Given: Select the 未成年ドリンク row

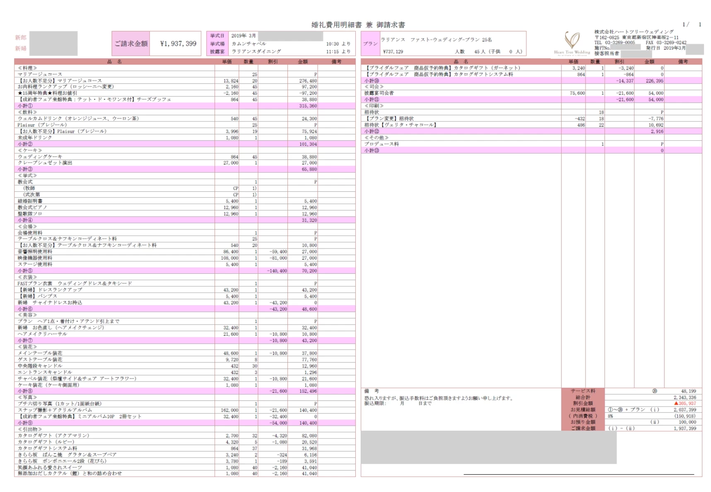Looking at the screenshot, I should pyautogui.click(x=185, y=137).
